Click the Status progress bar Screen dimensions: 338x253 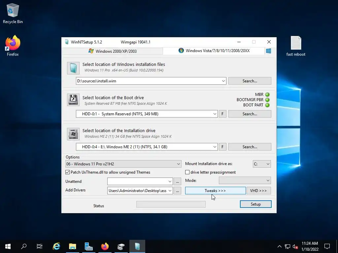(171, 204)
